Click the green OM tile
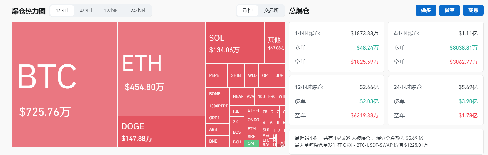 coord(251,143)
